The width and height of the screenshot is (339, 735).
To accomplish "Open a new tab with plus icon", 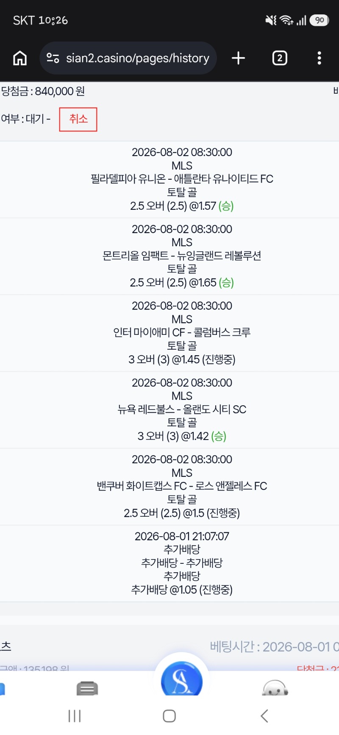I will tap(239, 58).
